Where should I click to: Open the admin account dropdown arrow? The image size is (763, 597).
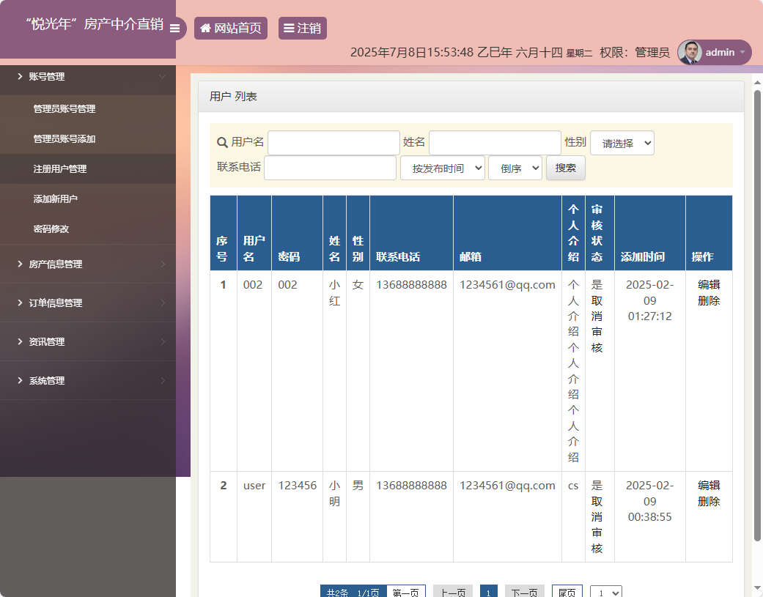(743, 52)
